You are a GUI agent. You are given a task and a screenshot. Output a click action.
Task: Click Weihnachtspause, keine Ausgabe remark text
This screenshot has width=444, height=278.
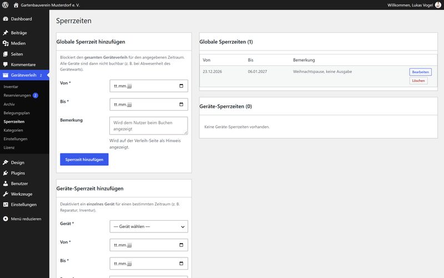(322, 72)
